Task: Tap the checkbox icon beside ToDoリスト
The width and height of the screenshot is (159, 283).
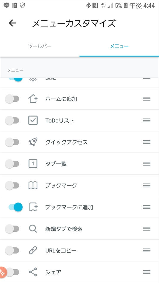Action: [33, 120]
